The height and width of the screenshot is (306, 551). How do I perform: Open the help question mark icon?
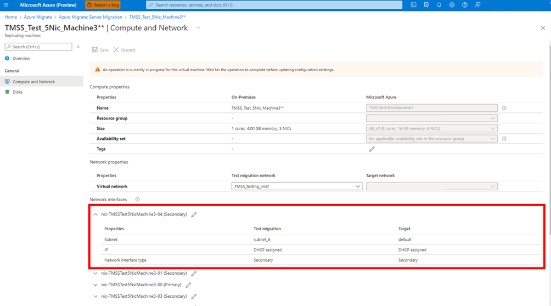(464, 5)
